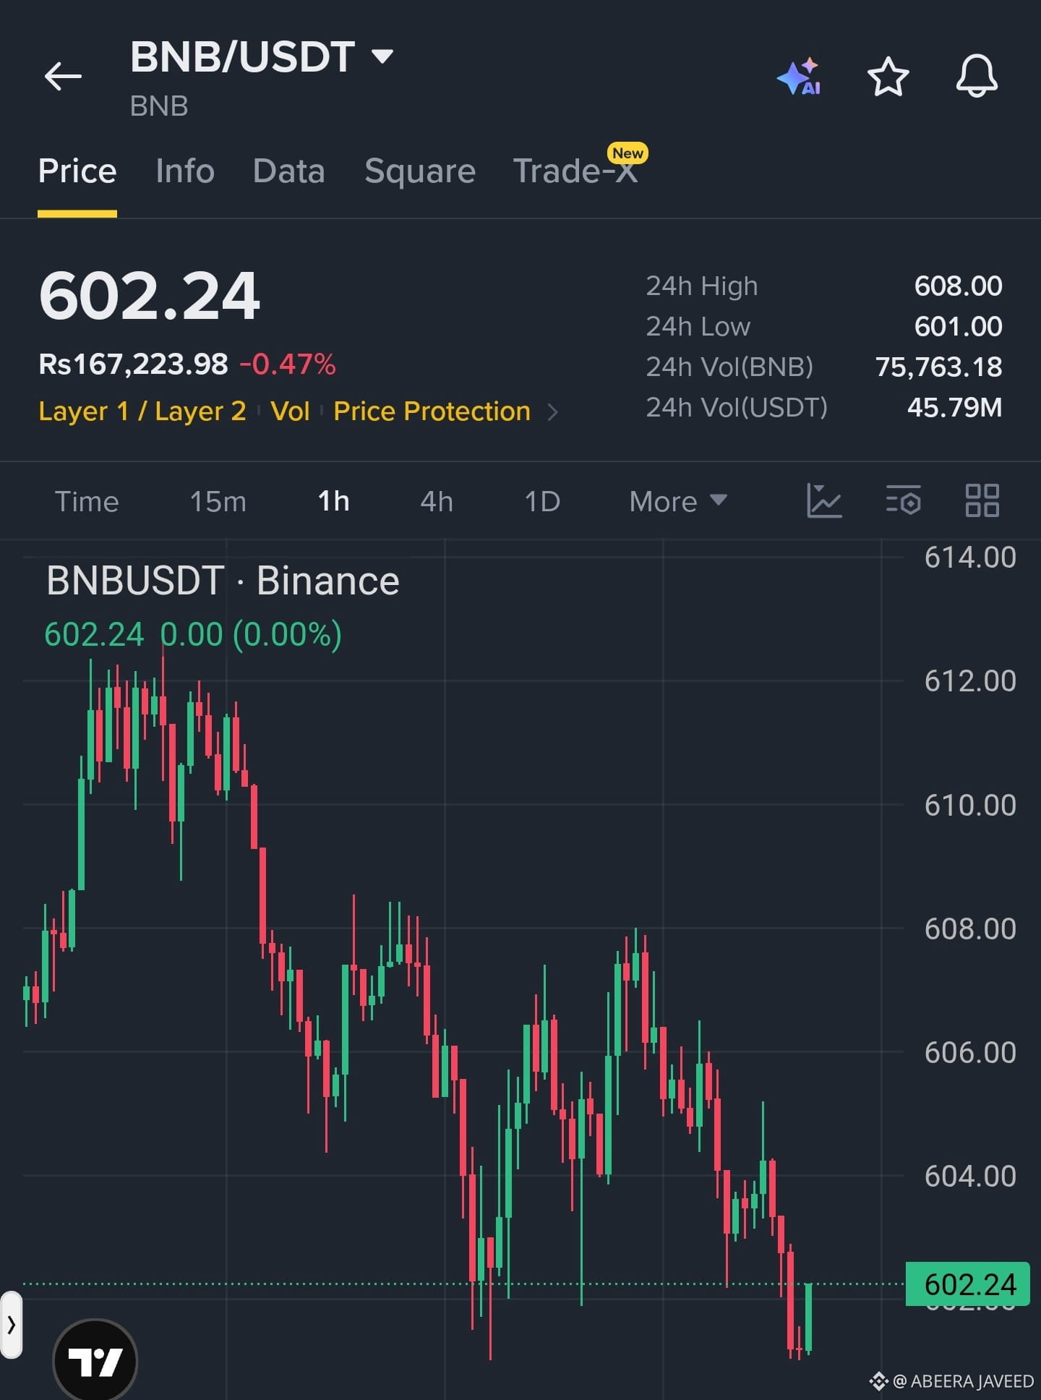
Task: Open the Vol tag link
Action: tap(290, 411)
